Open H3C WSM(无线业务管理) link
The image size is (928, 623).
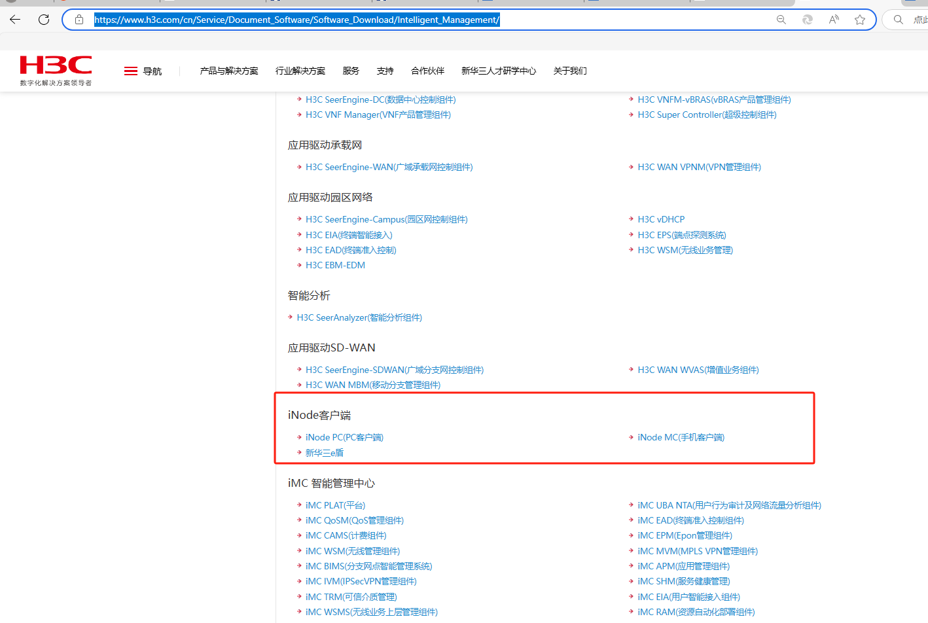[x=685, y=250]
